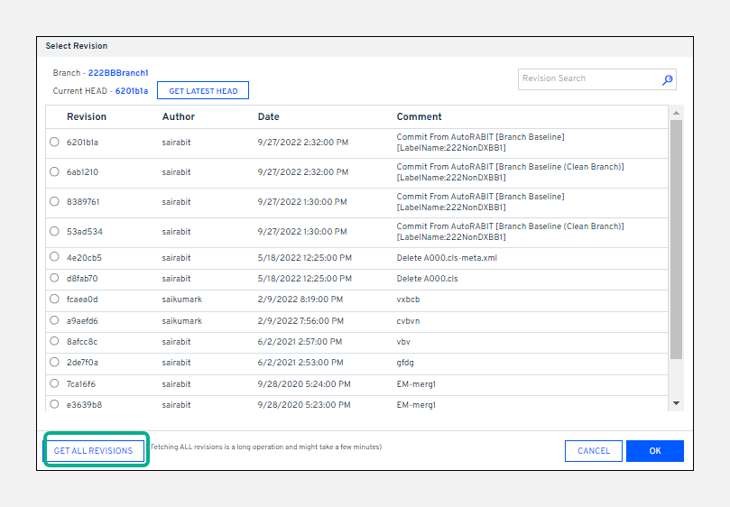Image resolution: width=730 pixels, height=507 pixels.
Task: Confirm selection with OK button
Action: (x=654, y=450)
